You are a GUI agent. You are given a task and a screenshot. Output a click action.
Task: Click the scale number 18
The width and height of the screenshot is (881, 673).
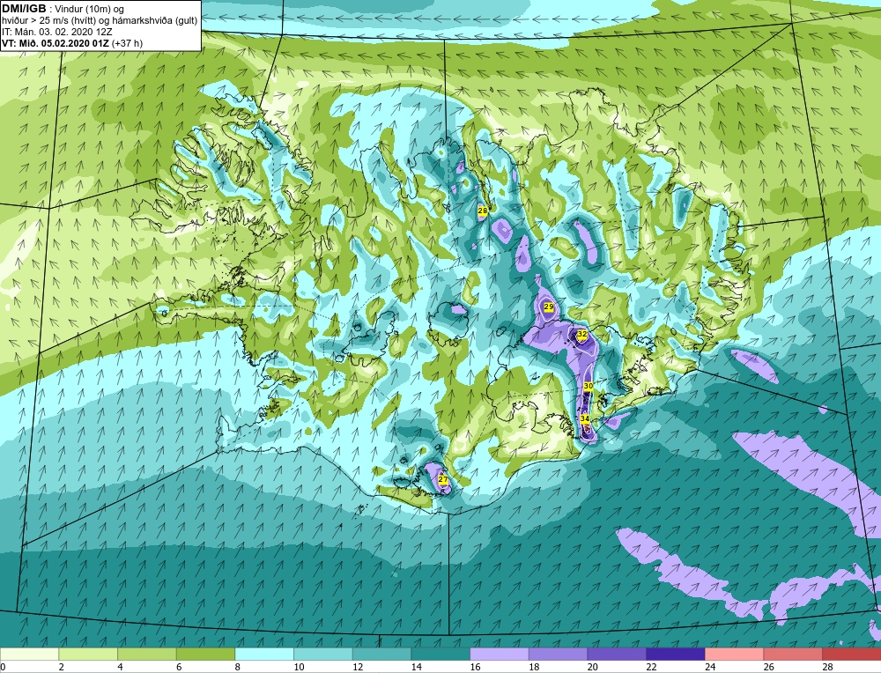pyautogui.click(x=534, y=667)
